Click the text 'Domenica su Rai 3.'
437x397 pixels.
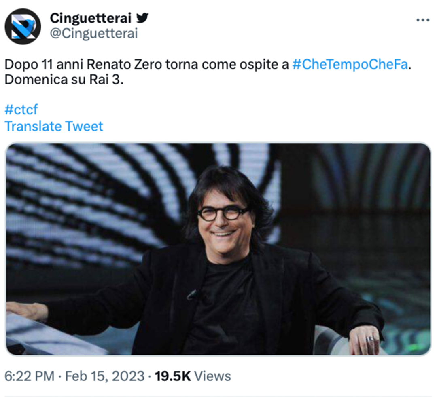point(64,79)
